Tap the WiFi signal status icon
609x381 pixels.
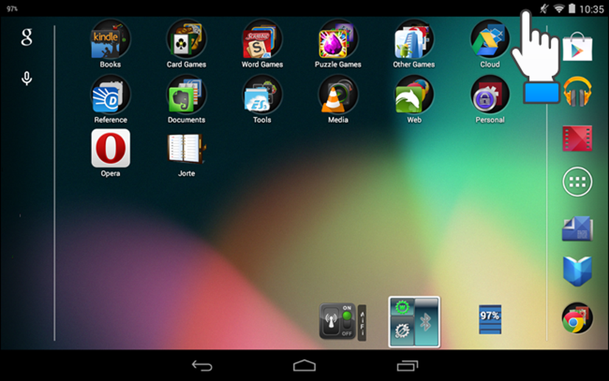click(x=559, y=9)
